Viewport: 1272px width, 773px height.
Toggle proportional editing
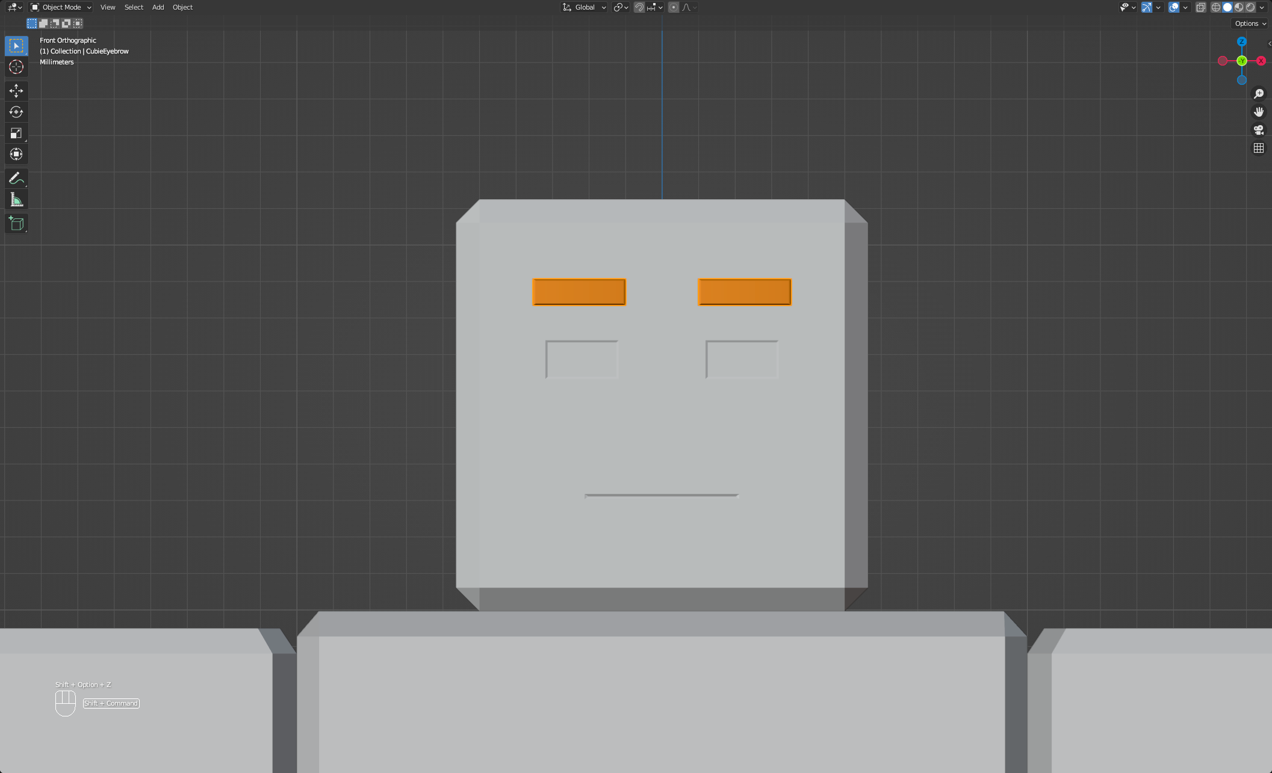(674, 7)
